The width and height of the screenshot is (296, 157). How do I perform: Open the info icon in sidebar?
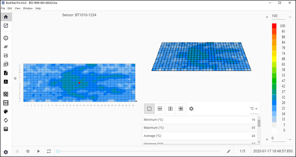(x=6, y=38)
